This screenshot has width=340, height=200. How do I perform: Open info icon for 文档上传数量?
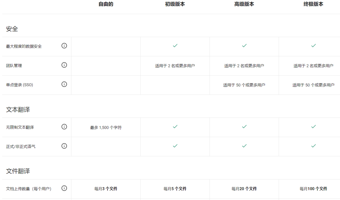(64, 188)
